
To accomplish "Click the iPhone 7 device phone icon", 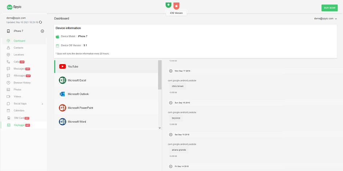I will (8, 31).
